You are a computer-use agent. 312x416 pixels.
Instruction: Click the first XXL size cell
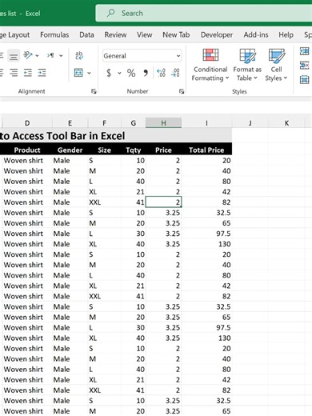pos(104,202)
